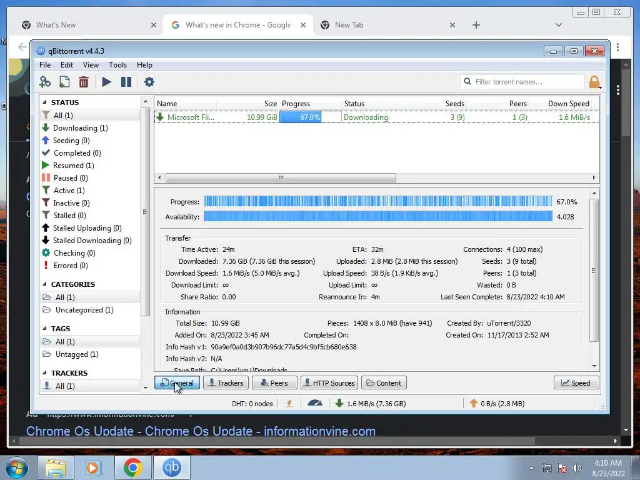Viewport: 640px width, 480px height.
Task: Click the magnifier icon in filter box
Action: [x=467, y=82]
